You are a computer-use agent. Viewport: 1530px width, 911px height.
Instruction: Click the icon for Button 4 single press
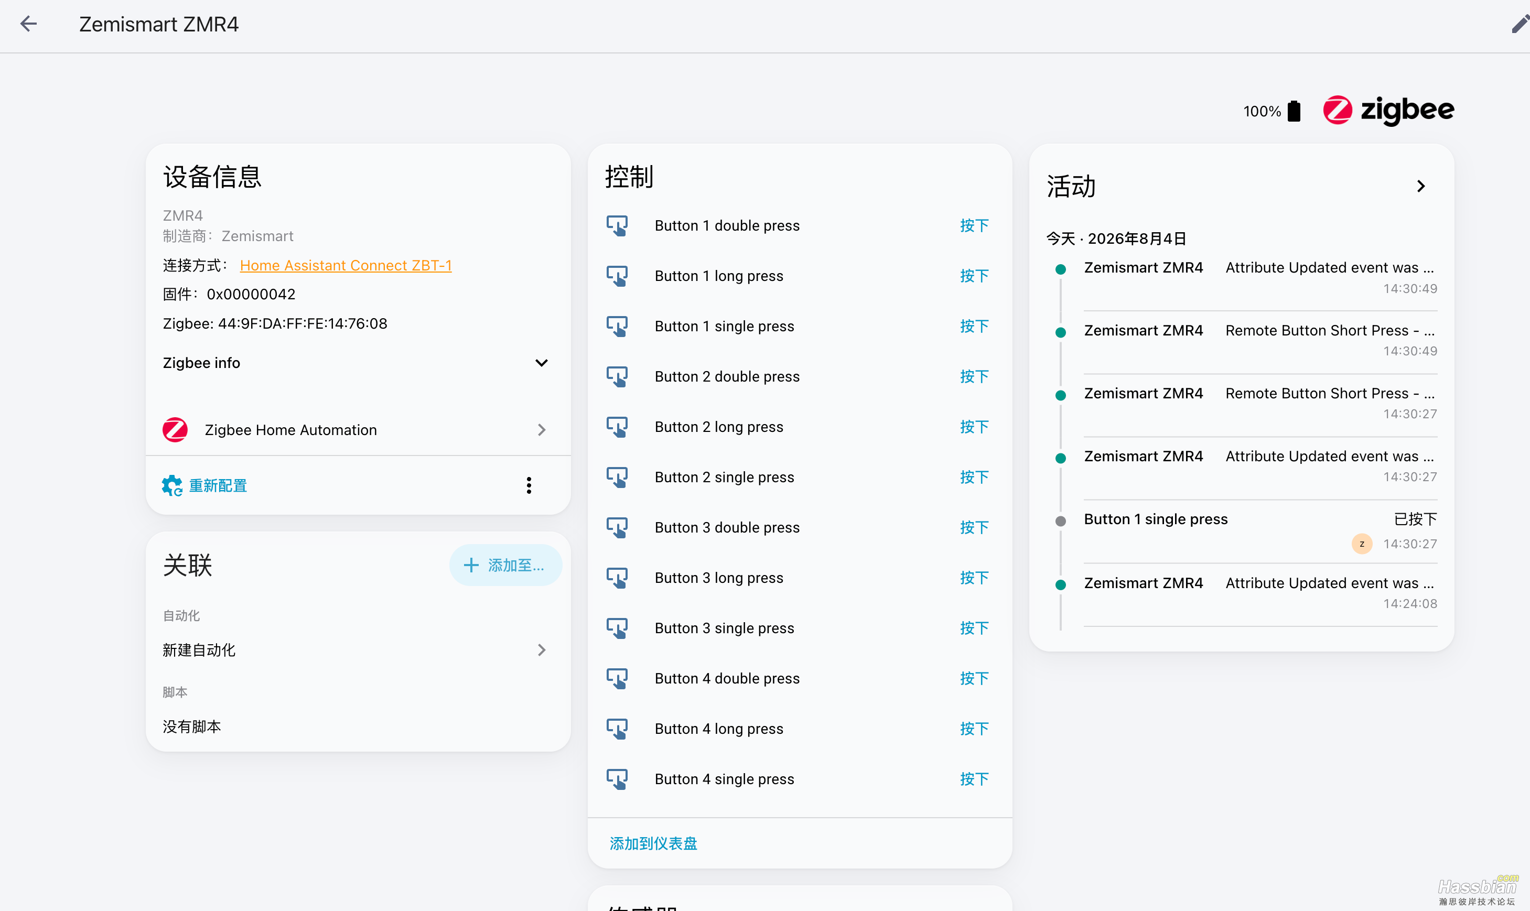[617, 779]
